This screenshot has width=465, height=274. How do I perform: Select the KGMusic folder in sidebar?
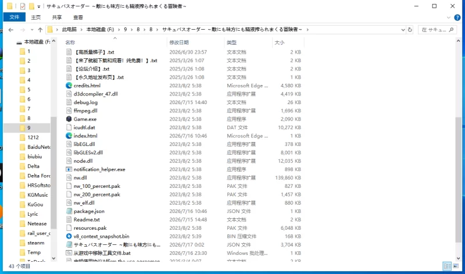[37, 195]
